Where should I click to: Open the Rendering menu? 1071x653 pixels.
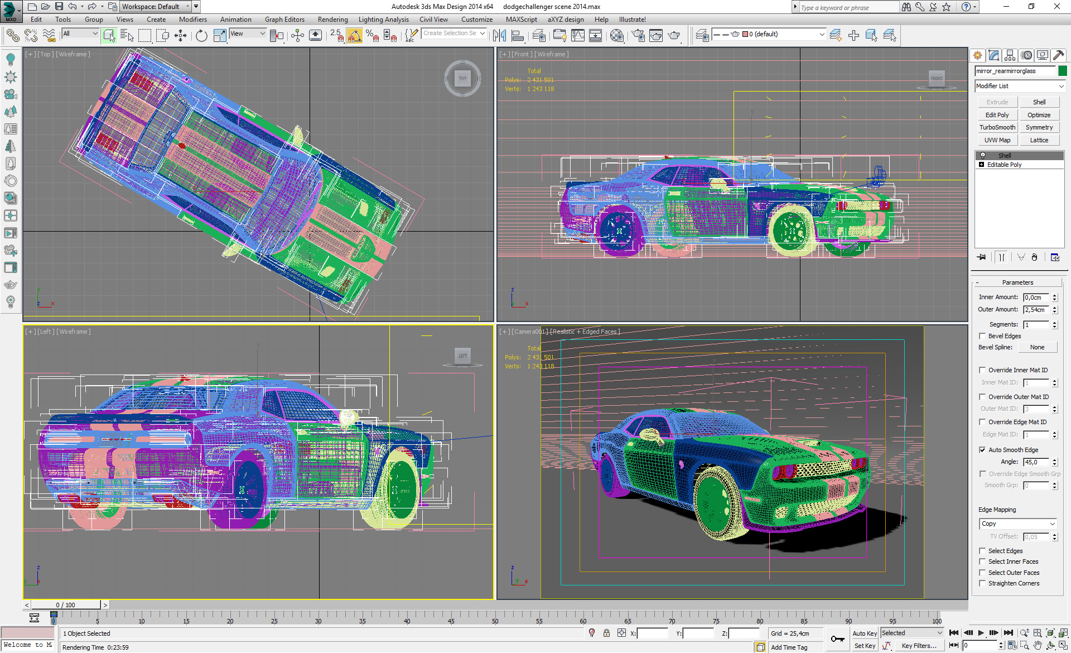332,20
